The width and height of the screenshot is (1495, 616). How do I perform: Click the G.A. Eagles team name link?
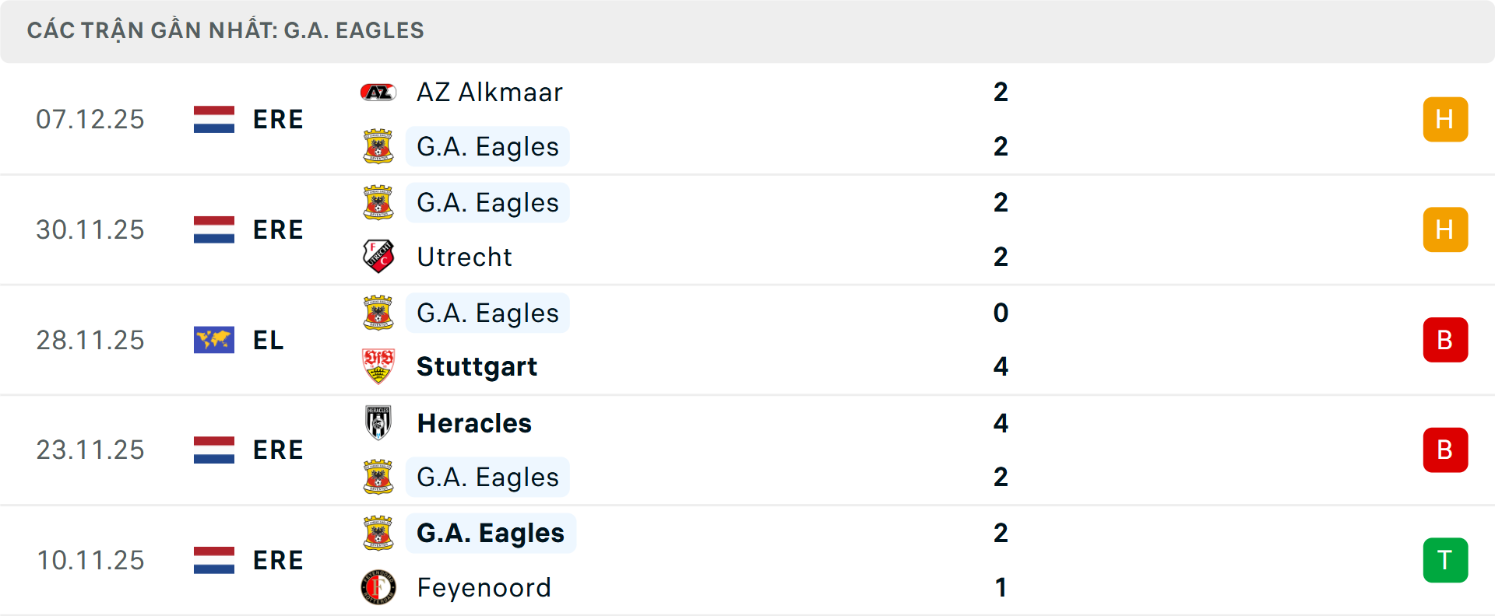point(487,146)
